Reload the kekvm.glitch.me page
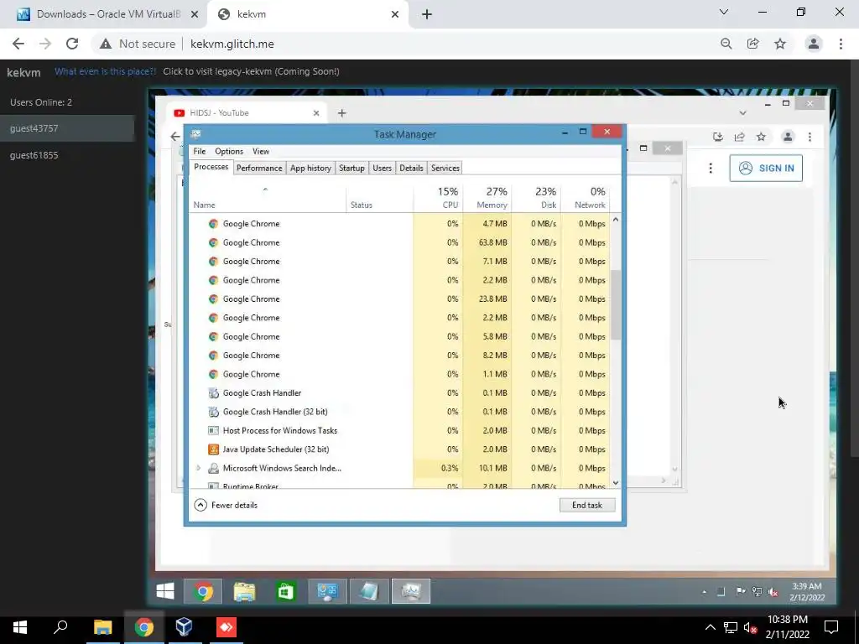This screenshot has height=644, width=859. [x=72, y=44]
